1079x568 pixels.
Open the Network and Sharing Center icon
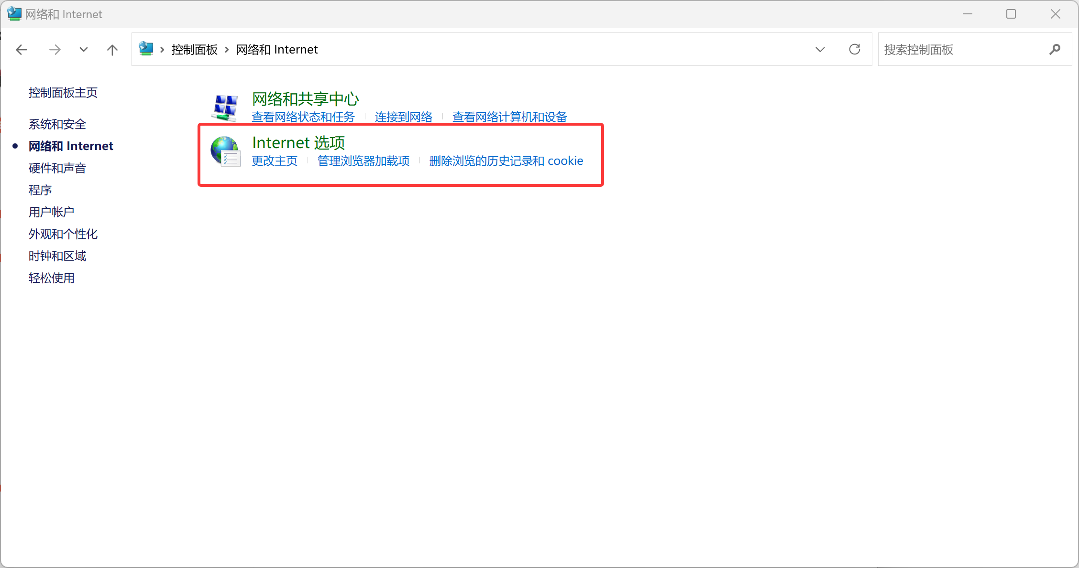point(225,107)
